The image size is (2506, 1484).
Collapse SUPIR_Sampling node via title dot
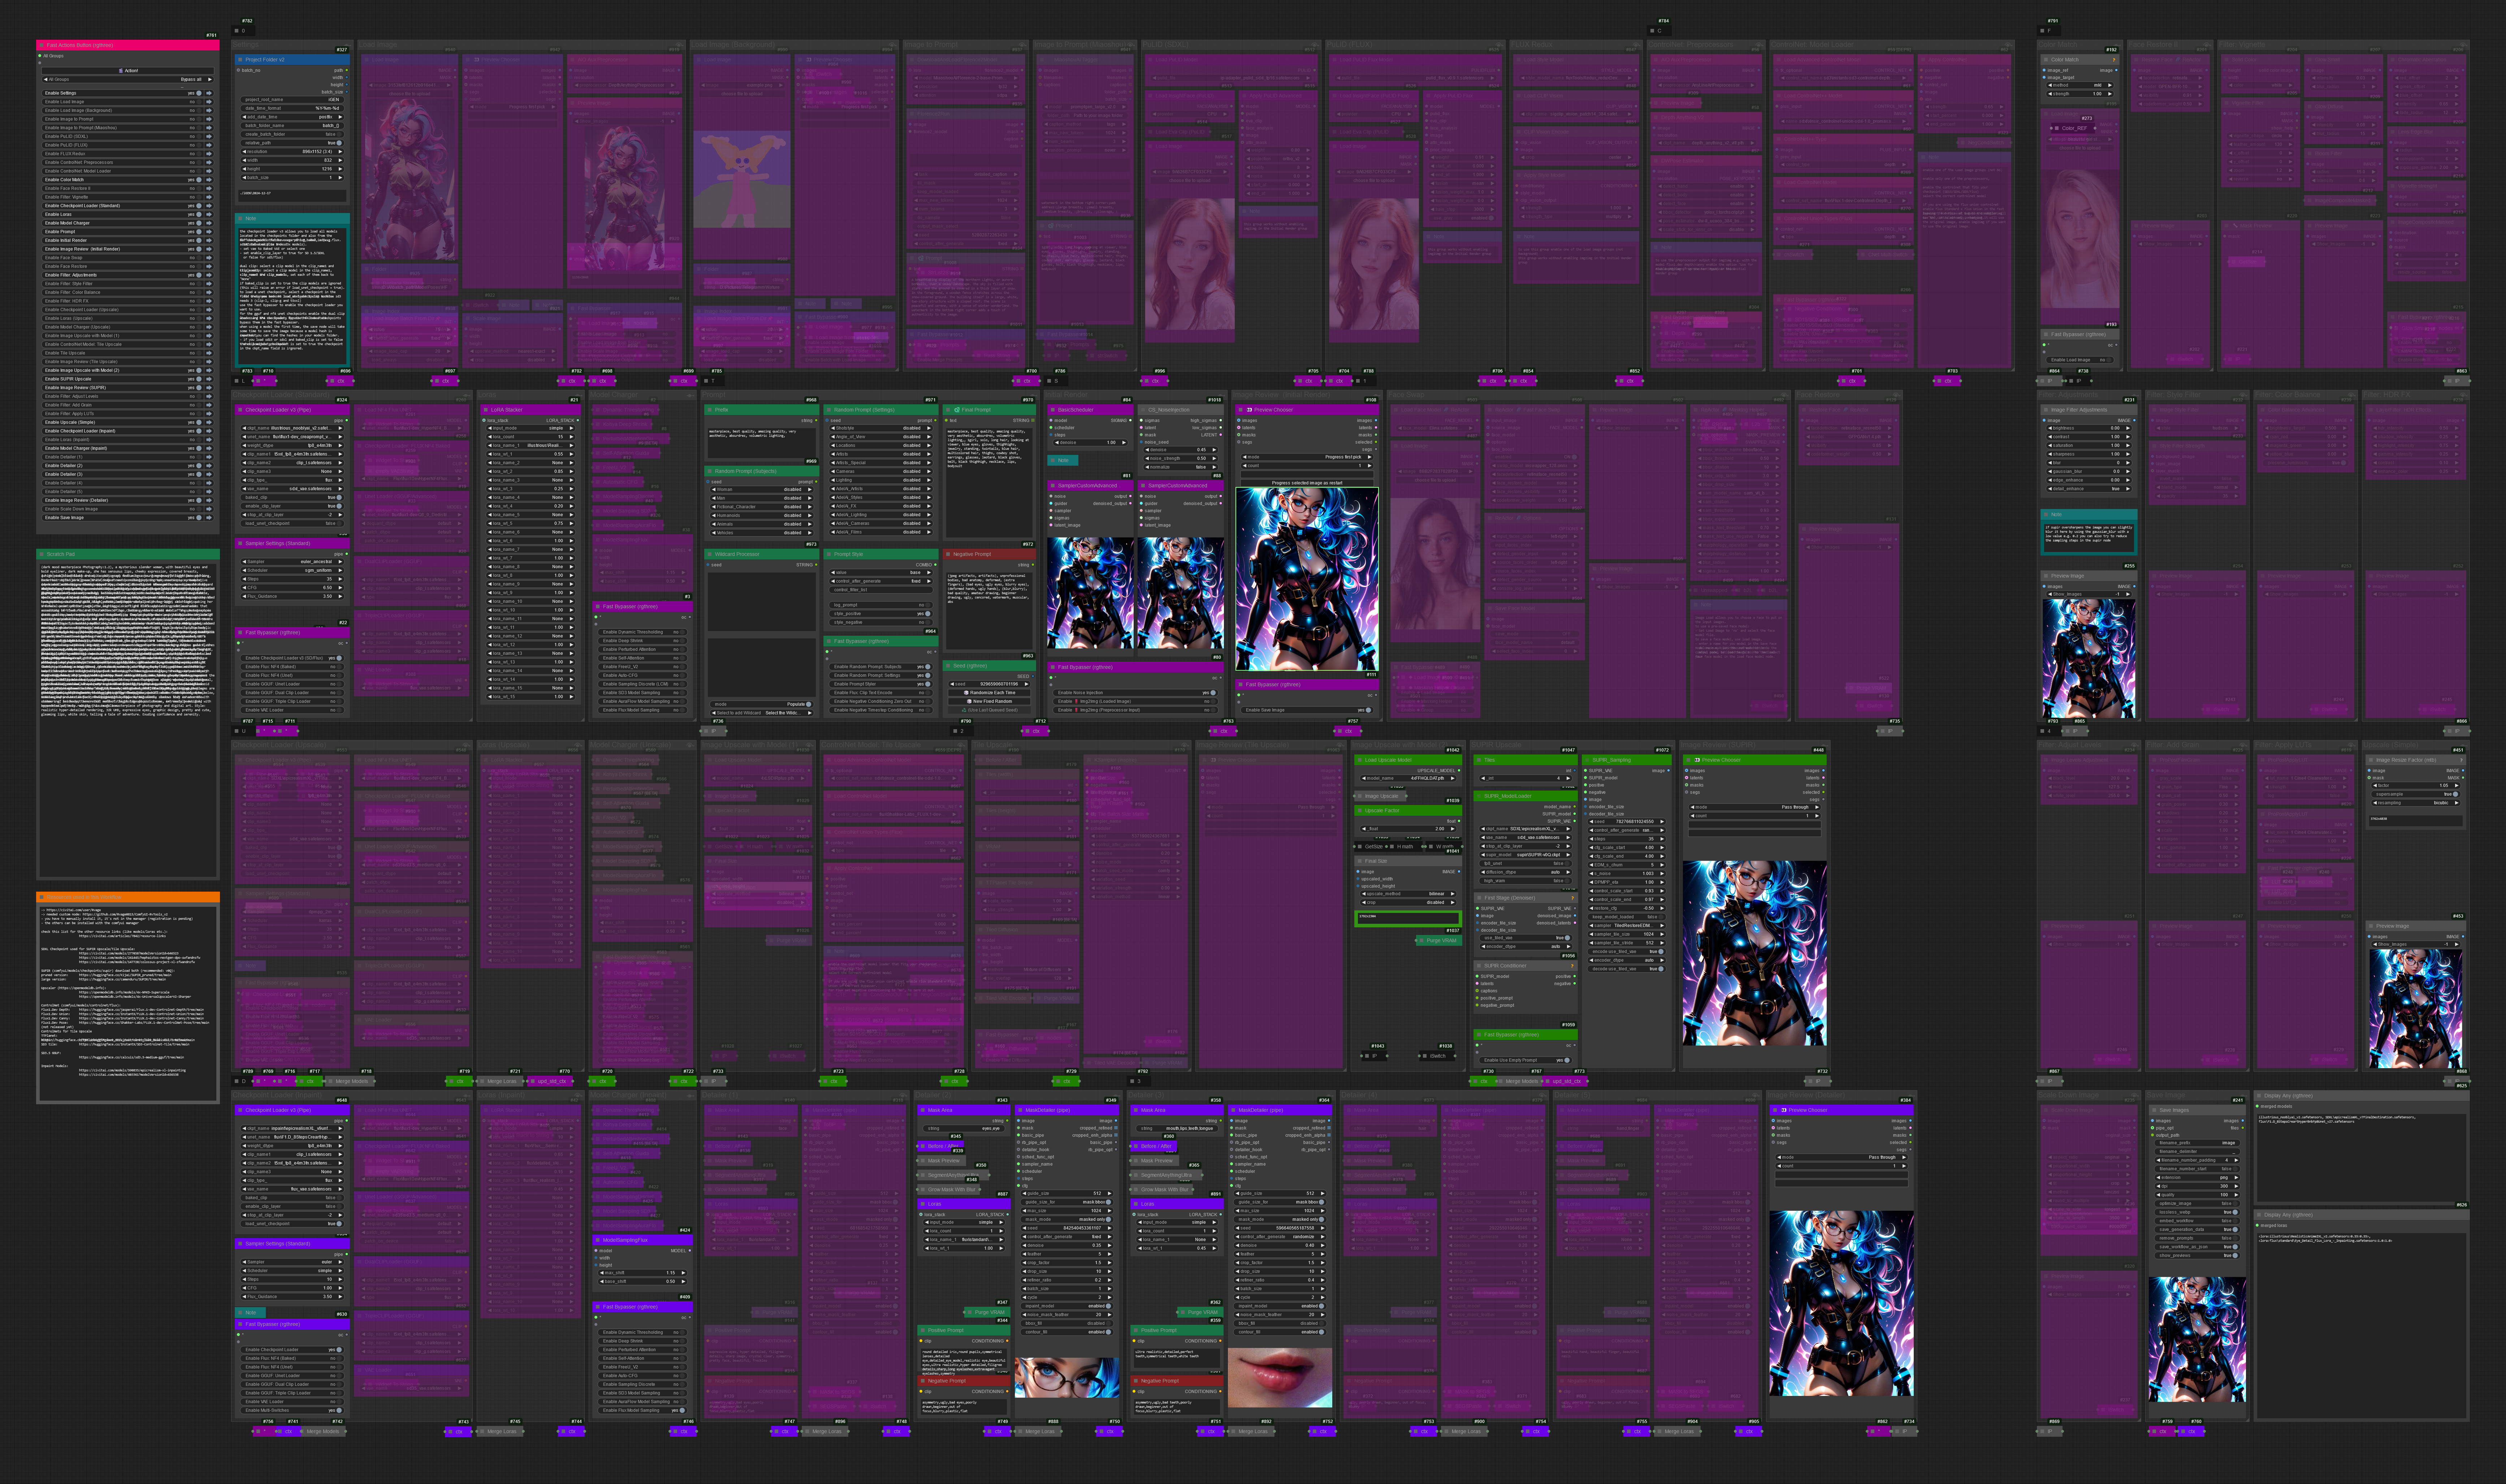point(1588,760)
